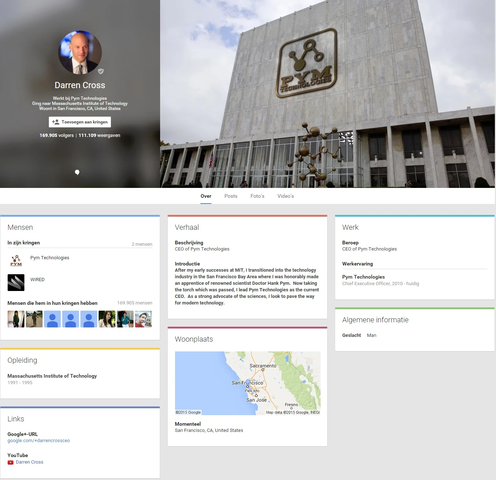Click the 'San Jose' label on the map

(x=257, y=400)
